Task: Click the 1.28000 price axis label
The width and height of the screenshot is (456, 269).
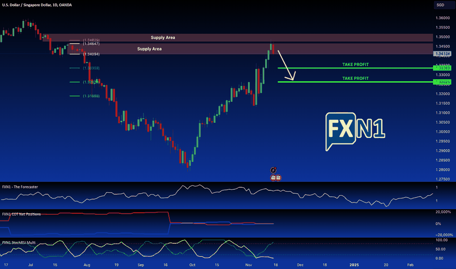Action: 443,170
